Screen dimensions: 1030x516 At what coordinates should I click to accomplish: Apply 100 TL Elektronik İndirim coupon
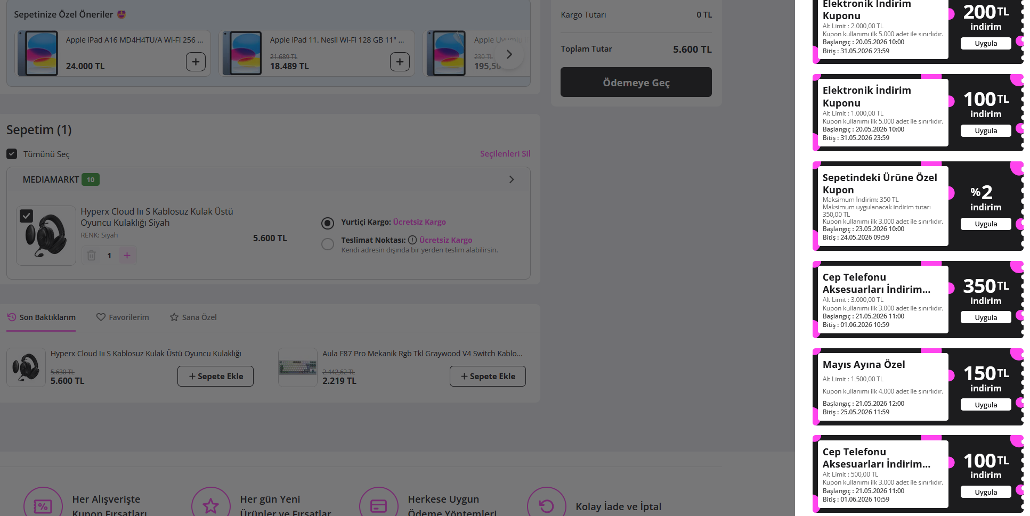pos(986,131)
